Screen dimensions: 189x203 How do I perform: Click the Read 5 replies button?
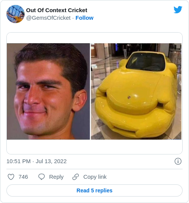94,190
